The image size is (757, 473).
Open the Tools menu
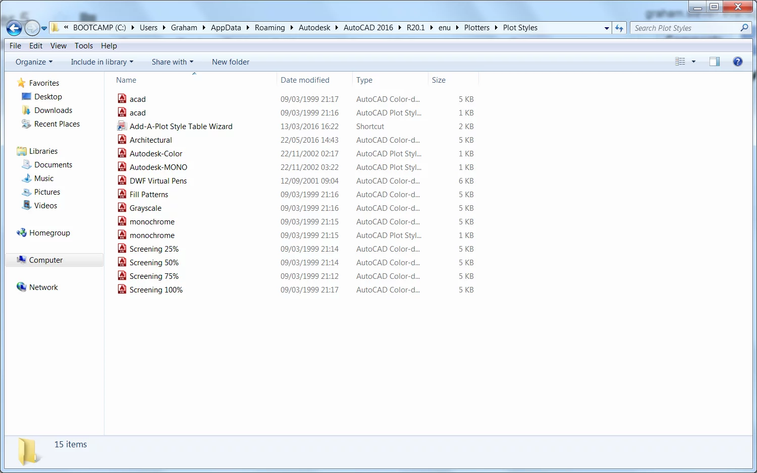click(x=83, y=46)
